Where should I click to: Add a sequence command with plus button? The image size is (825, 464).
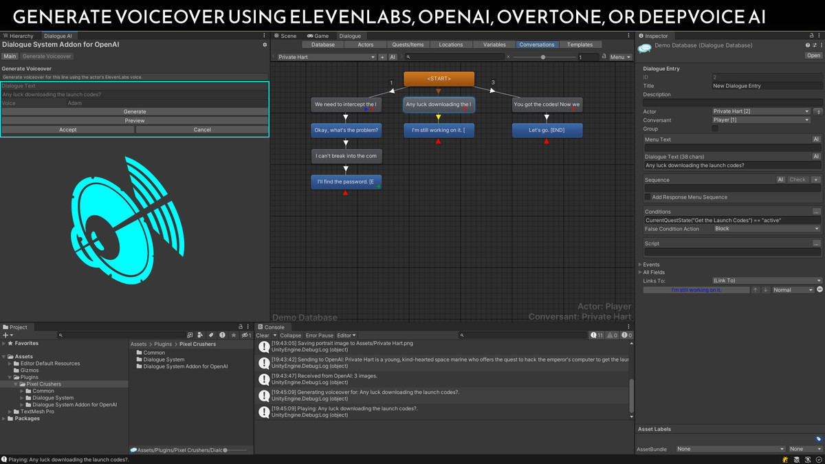[815, 180]
